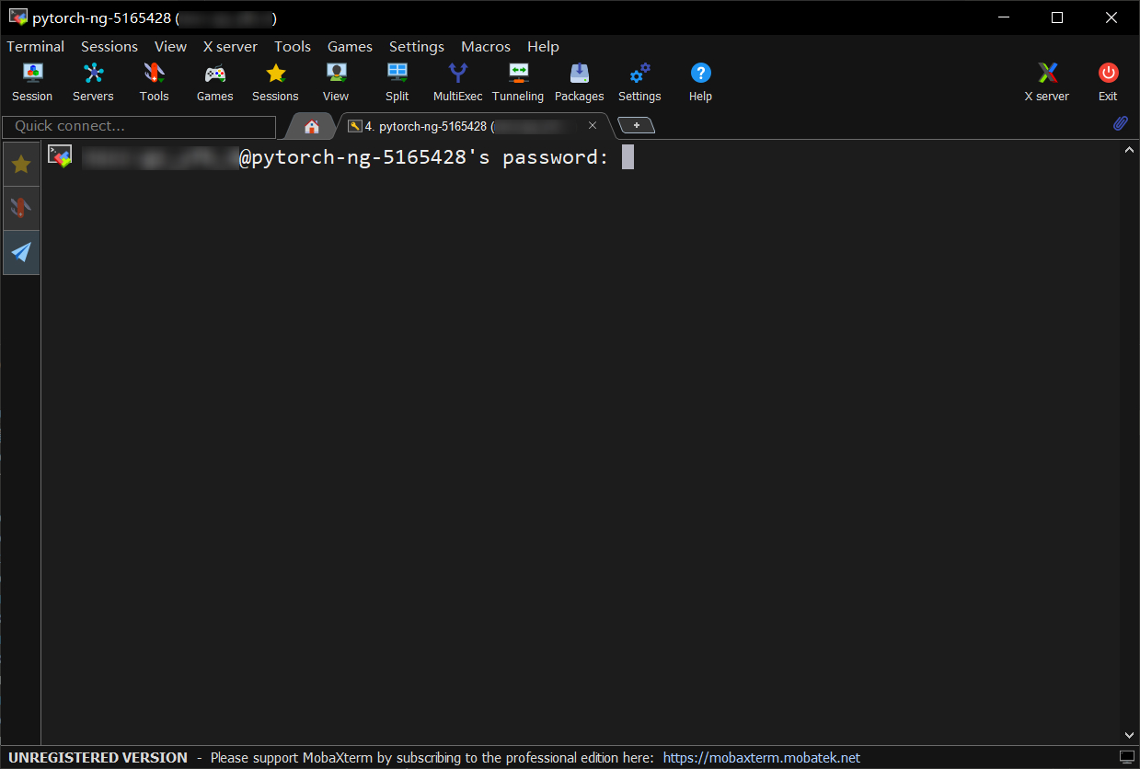Open the Terminal menu
The width and height of the screenshot is (1140, 769).
coord(36,46)
